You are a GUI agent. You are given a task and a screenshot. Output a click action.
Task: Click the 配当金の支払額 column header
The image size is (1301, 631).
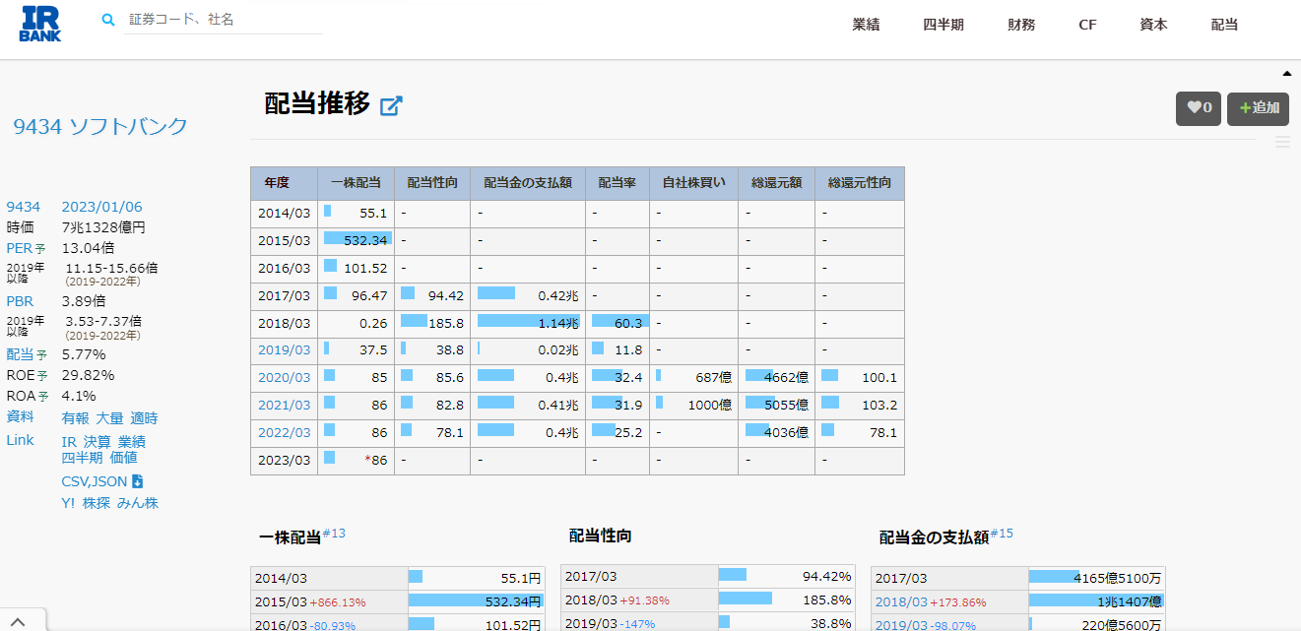pos(528,183)
